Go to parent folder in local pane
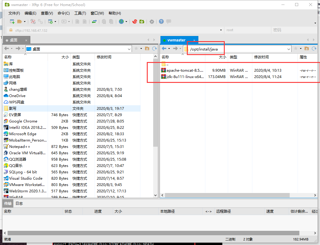 pyautogui.click(x=147, y=48)
